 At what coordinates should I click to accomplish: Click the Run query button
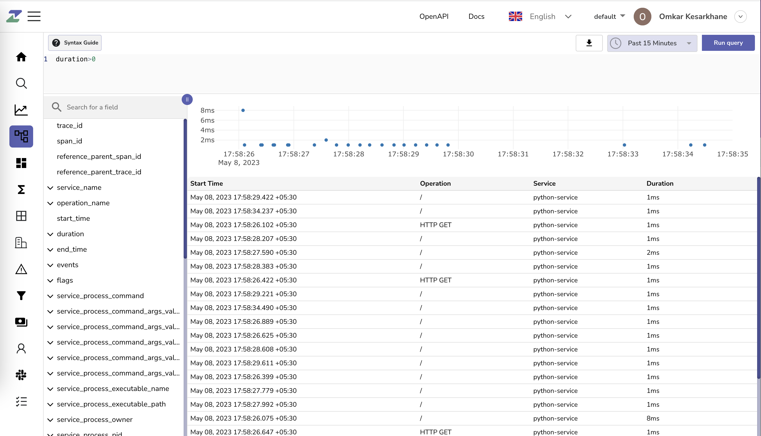coord(728,43)
